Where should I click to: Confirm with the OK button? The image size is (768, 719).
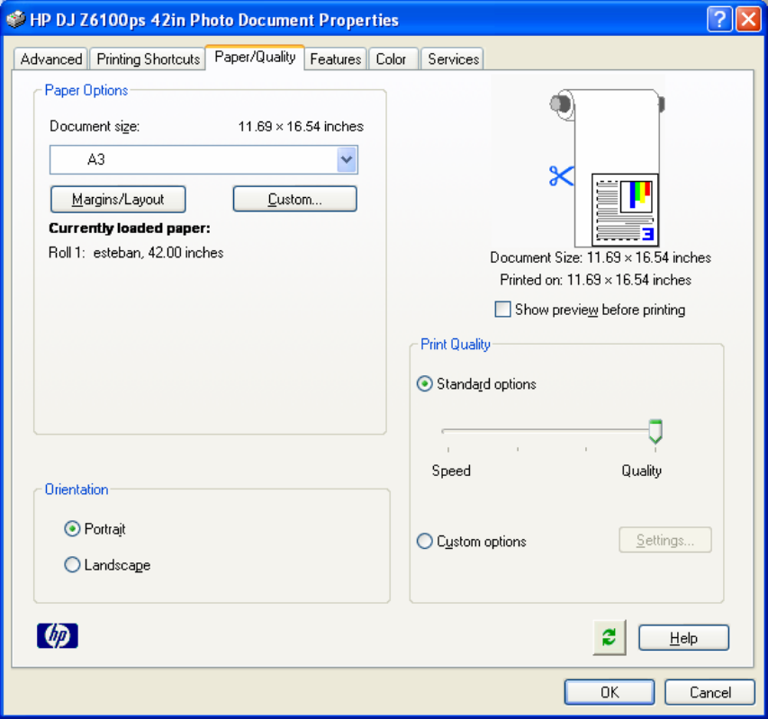610,692
